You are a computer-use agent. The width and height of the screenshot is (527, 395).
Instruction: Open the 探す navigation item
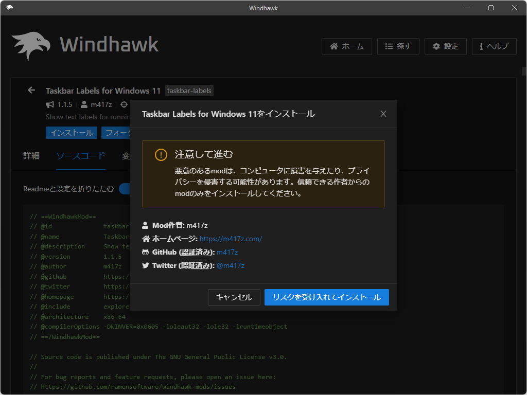tap(398, 46)
